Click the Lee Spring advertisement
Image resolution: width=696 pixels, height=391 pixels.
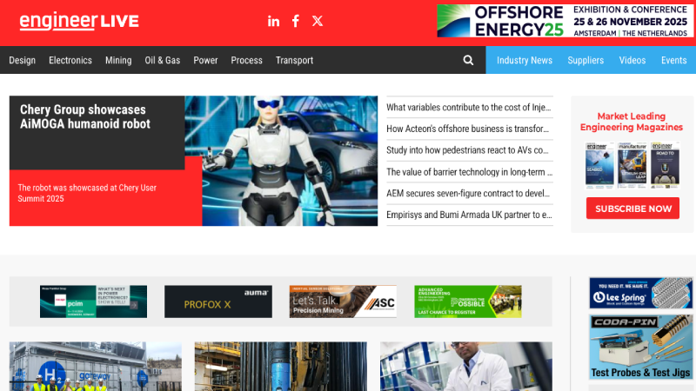pos(640,293)
